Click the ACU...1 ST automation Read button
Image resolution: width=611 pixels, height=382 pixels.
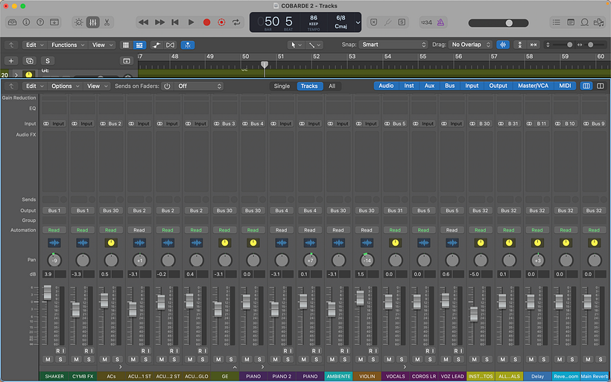(x=139, y=230)
